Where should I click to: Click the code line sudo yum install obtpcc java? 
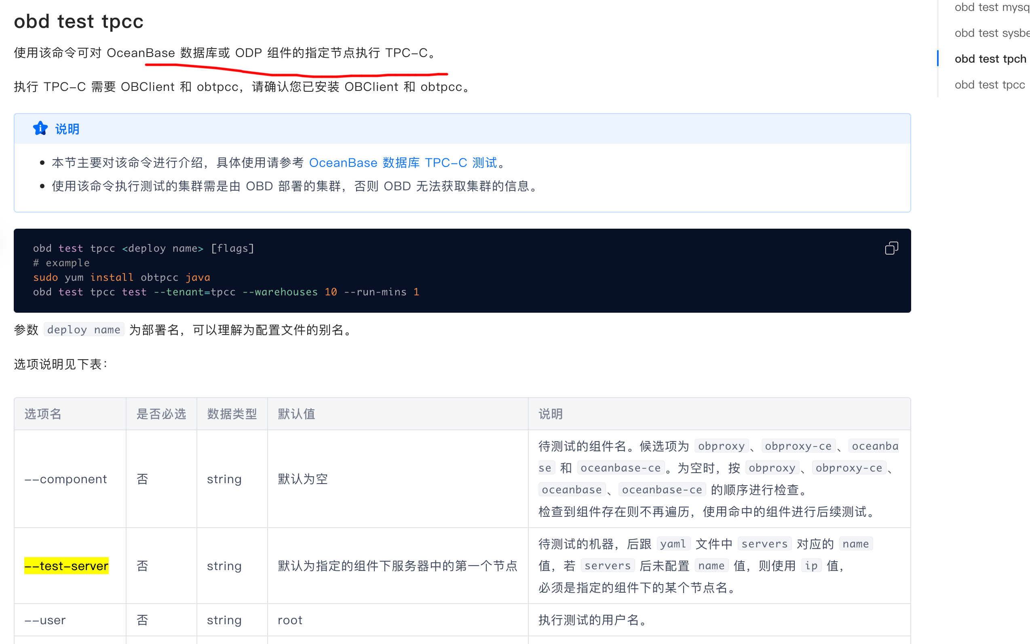point(121,277)
